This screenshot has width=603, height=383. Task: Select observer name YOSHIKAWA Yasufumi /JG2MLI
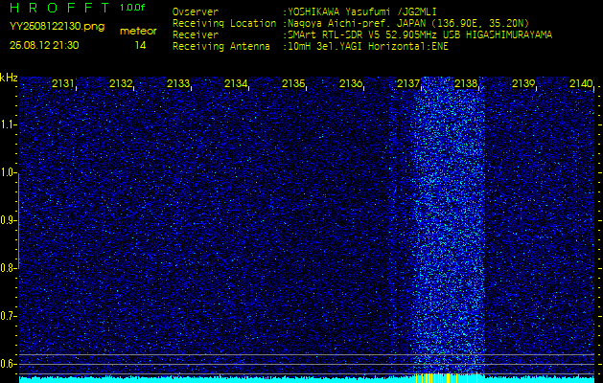point(361,11)
